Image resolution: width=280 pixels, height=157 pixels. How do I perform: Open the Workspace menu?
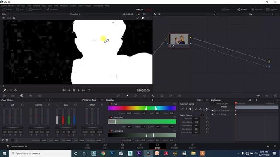[98, 6]
